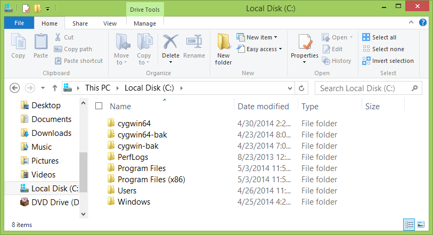Click Paste shortcut in ribbon
Image resolution: width=433 pixels, height=235 pixels.
click(79, 61)
